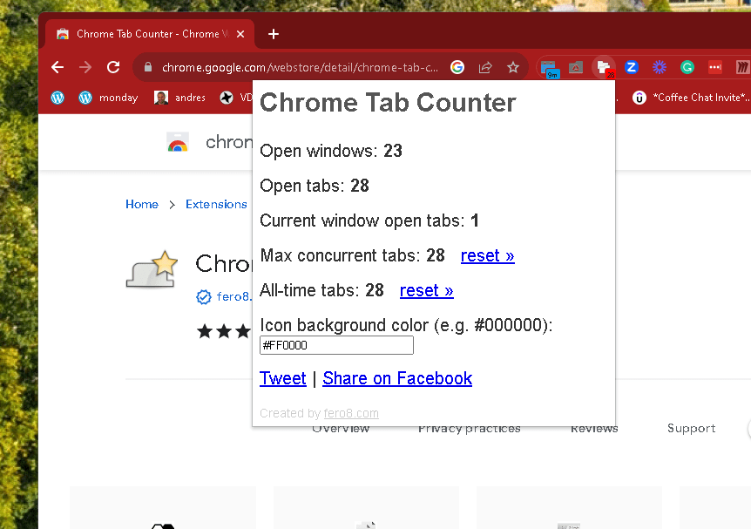Open the VD bookmark with pinwheel icon
The height and width of the screenshot is (529, 751).
[x=235, y=98]
